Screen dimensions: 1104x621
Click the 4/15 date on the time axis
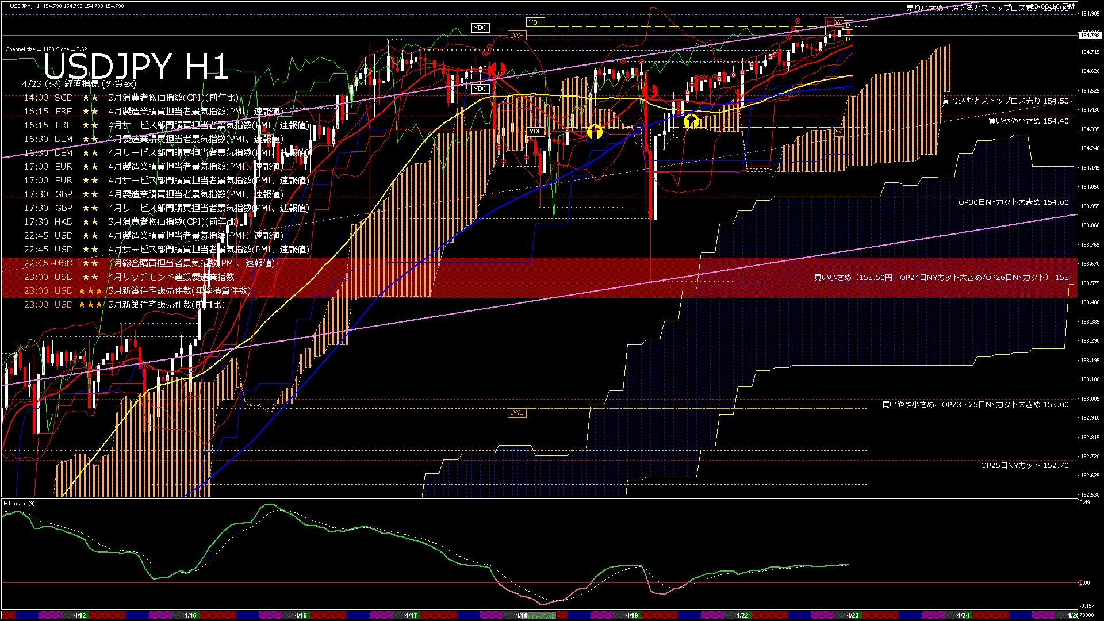(x=190, y=615)
